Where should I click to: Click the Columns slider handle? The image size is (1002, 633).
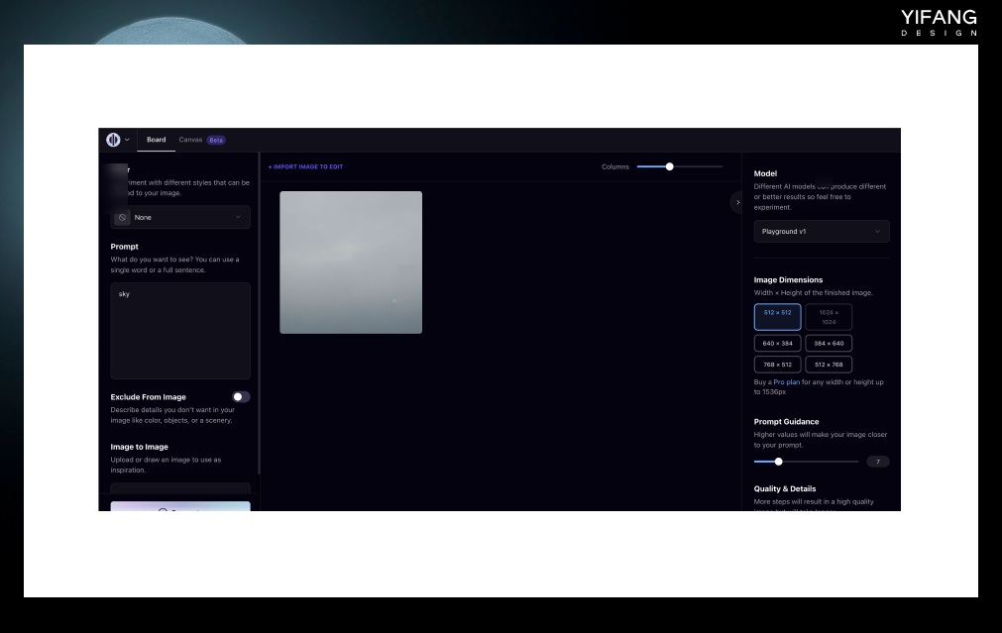click(669, 166)
